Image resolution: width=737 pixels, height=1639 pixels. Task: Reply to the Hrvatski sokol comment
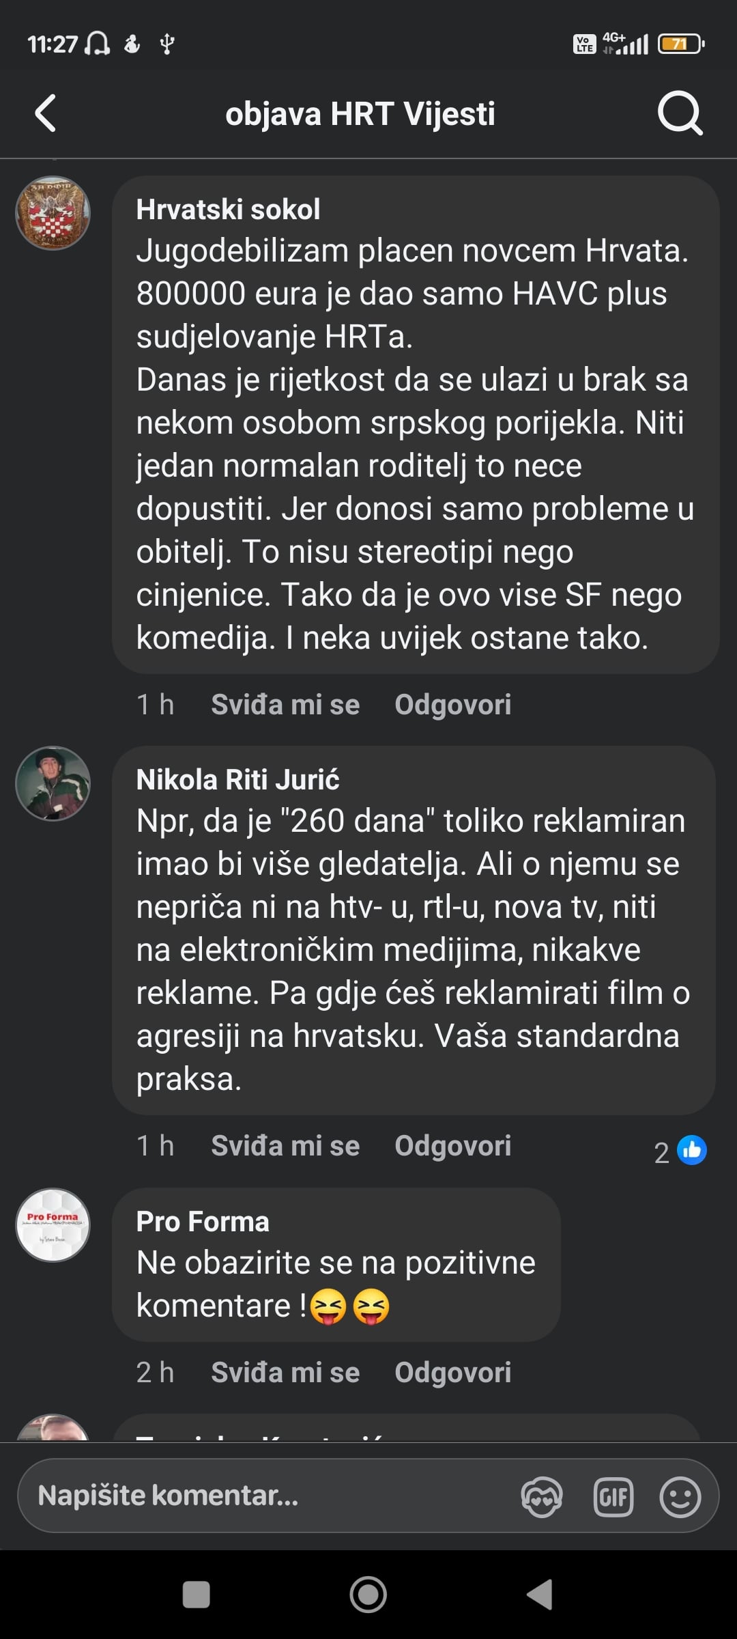(452, 704)
